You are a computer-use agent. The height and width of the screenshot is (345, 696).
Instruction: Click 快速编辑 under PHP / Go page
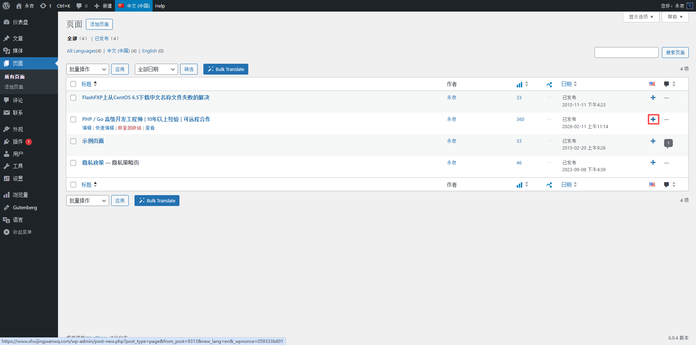coord(105,128)
